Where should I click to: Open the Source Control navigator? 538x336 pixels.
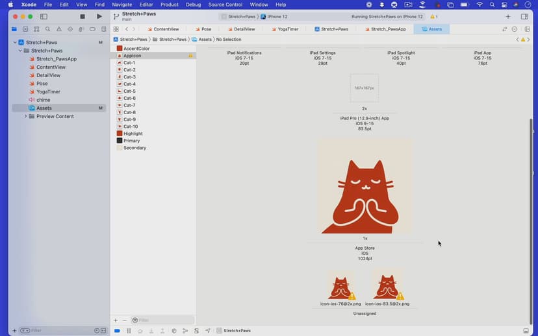[25, 29]
